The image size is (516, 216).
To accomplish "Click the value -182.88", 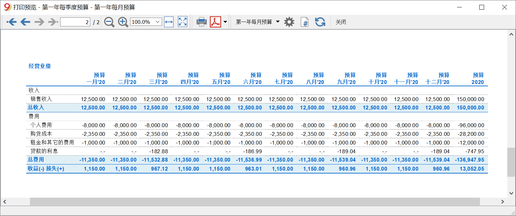I will pyautogui.click(x=158, y=151).
